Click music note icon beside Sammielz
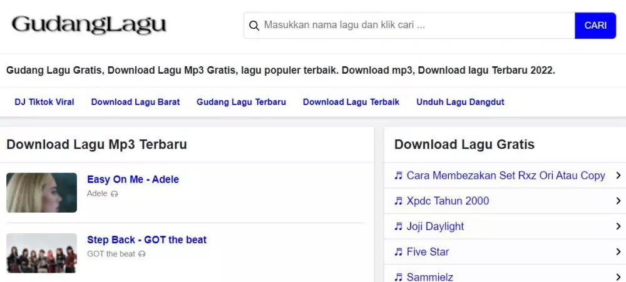Viewport: 626px width, 282px height. 398,277
